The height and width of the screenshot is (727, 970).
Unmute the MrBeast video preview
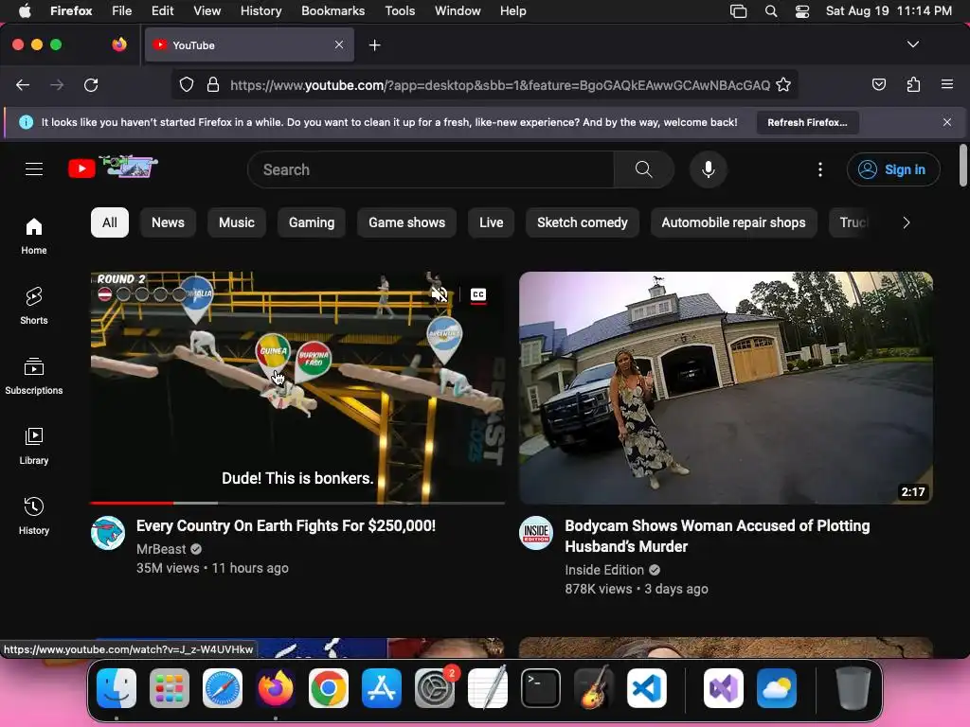[440, 294]
